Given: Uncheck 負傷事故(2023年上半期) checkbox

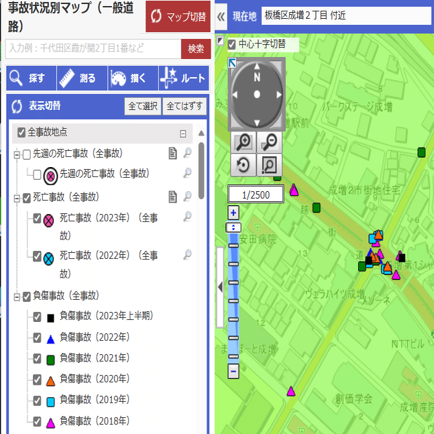Looking at the screenshot, I should (x=37, y=317).
